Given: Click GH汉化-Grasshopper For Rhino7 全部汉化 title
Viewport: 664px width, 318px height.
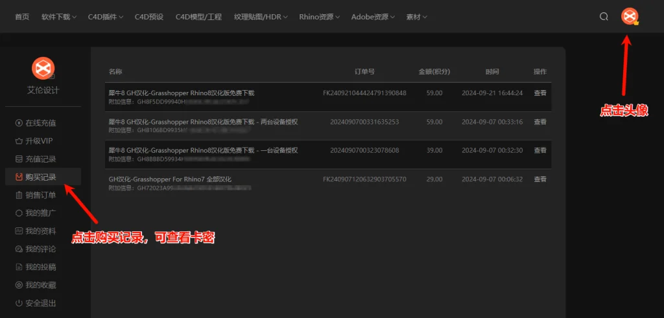Looking at the screenshot, I should pyautogui.click(x=171, y=179).
